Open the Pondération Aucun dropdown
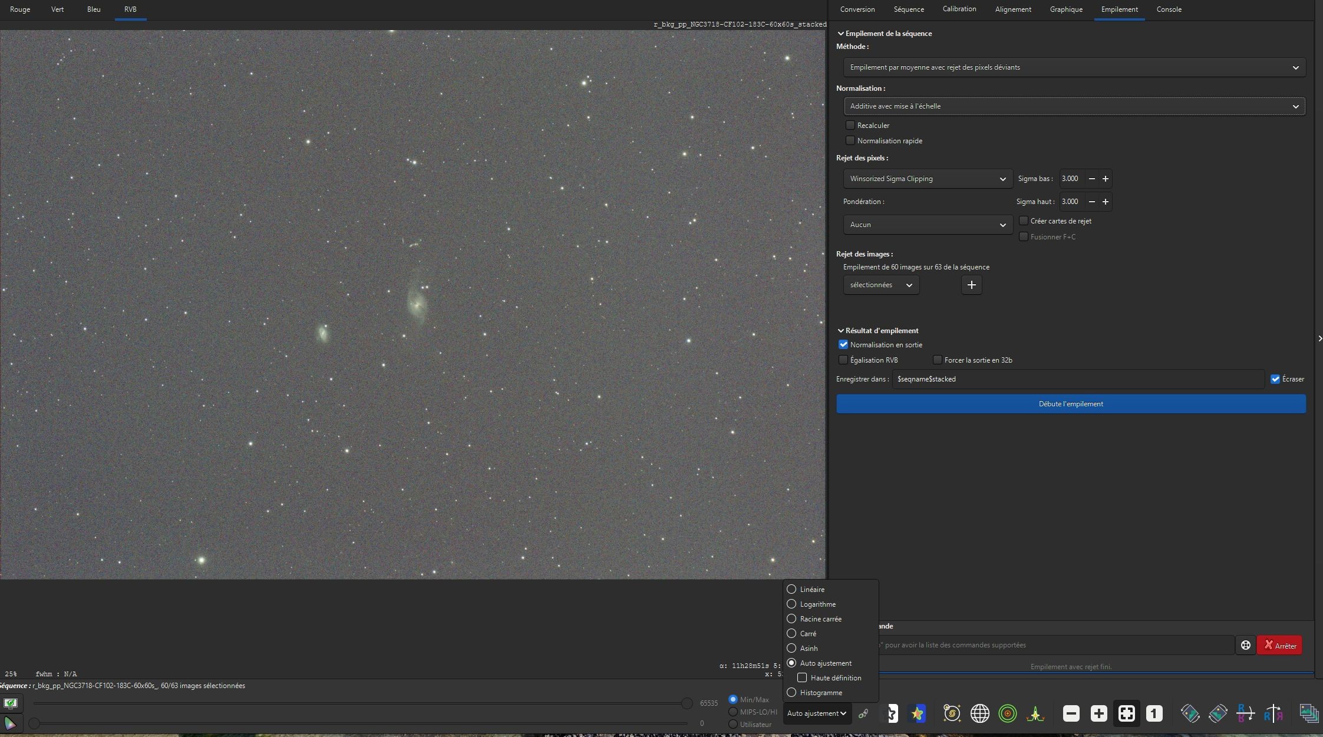Image resolution: width=1323 pixels, height=737 pixels. (928, 225)
